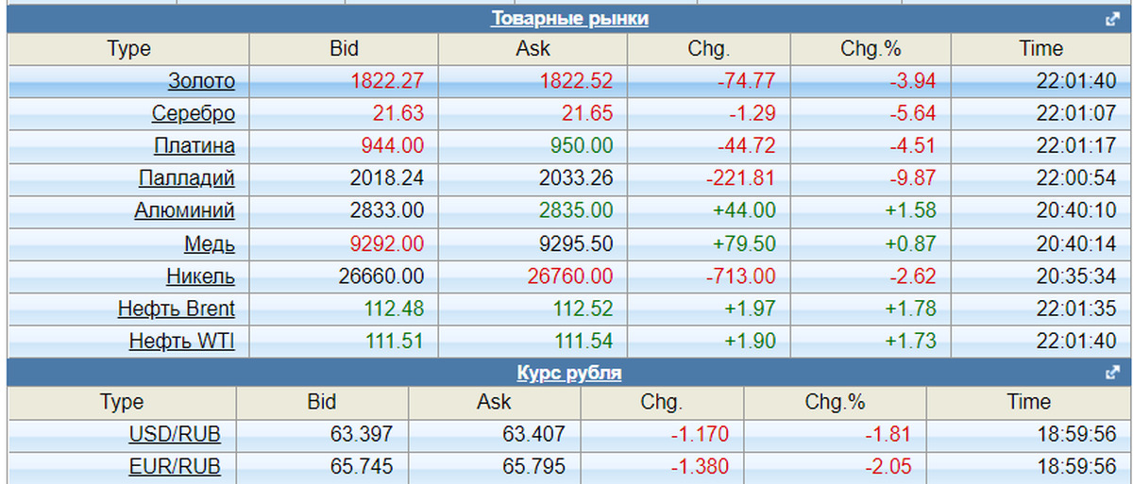View Нефть Brent details

(x=177, y=309)
